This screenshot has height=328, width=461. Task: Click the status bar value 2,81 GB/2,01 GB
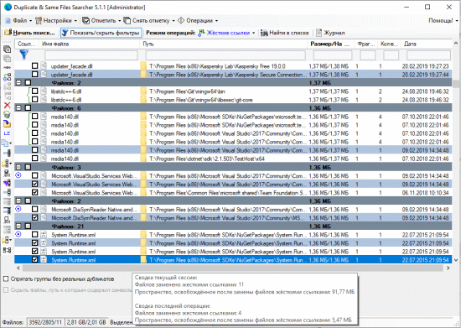[86, 322]
